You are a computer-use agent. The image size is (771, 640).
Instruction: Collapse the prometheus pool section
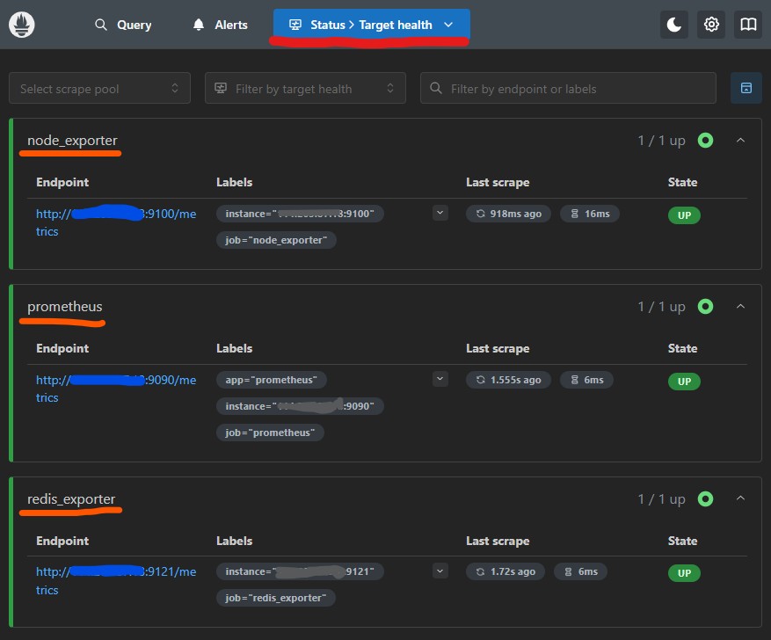(x=740, y=307)
